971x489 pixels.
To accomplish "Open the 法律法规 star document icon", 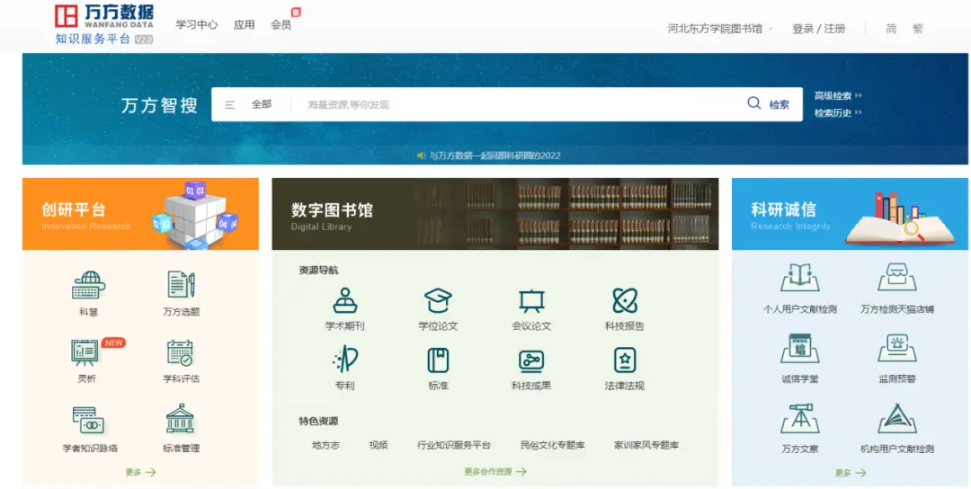I will (624, 360).
